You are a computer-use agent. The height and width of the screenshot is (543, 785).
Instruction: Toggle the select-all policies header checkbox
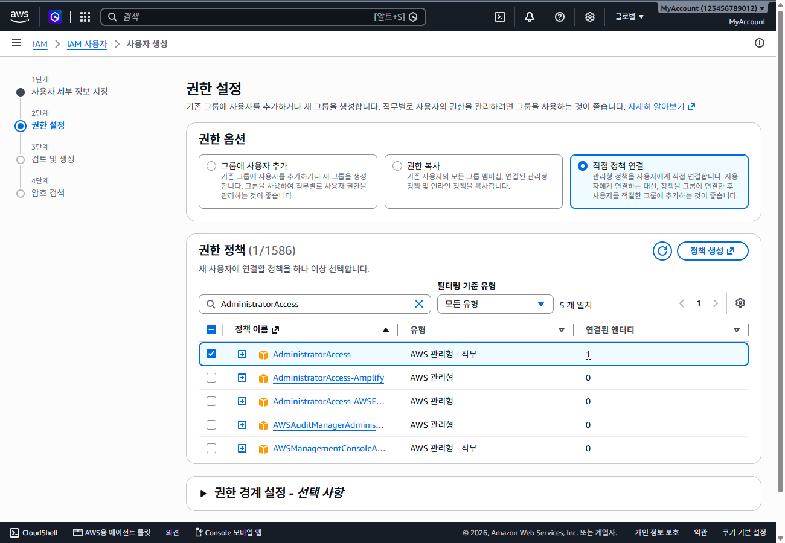tap(211, 329)
